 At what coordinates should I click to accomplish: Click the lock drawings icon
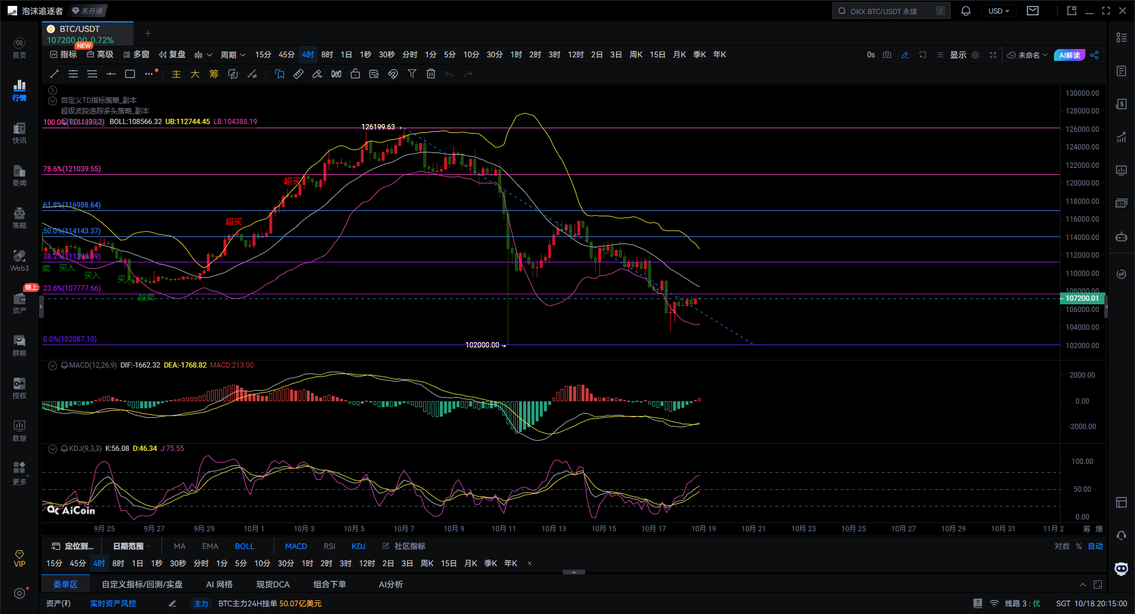[x=355, y=74]
